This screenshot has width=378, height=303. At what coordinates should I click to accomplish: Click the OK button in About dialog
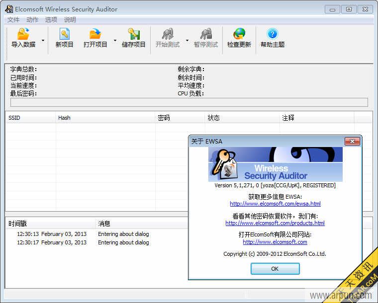275,269
